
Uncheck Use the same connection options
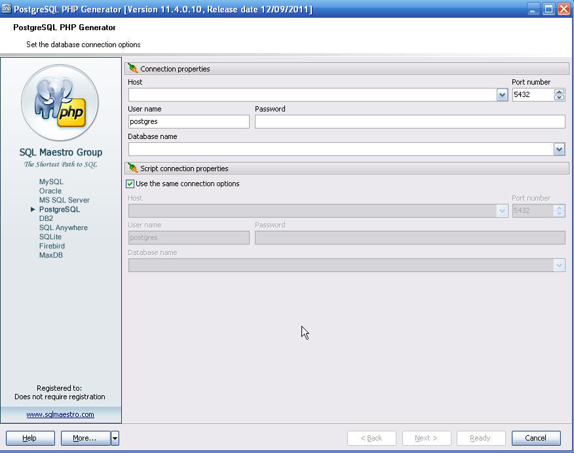(x=130, y=184)
